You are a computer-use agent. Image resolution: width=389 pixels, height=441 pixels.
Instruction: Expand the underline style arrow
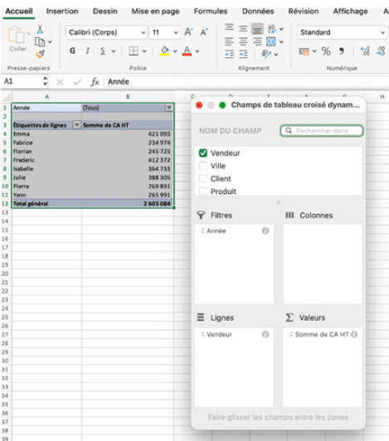click(113, 51)
